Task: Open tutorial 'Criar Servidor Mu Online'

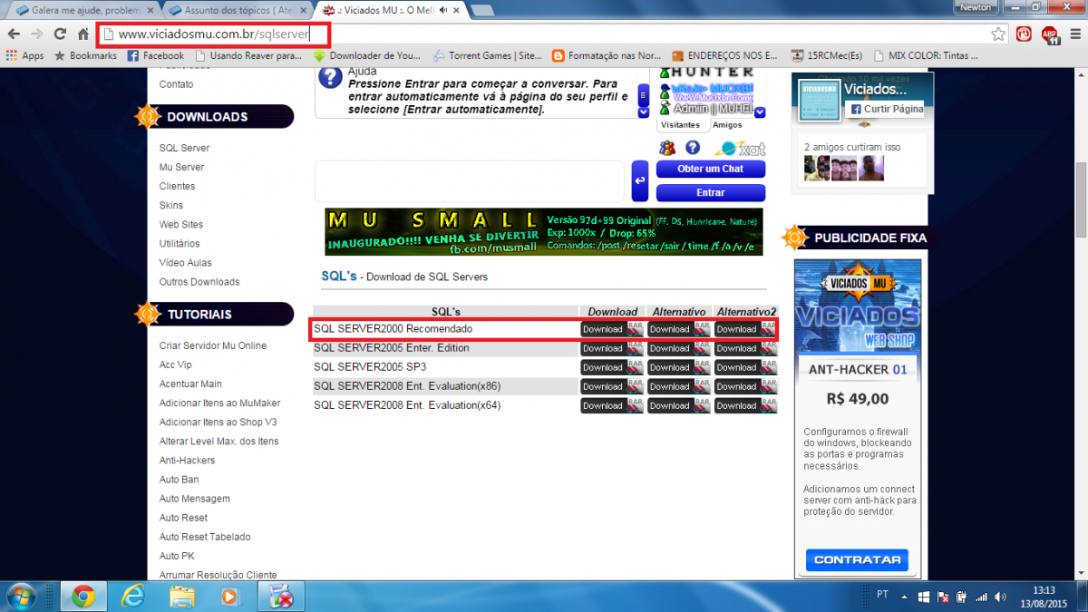Action: tap(213, 345)
